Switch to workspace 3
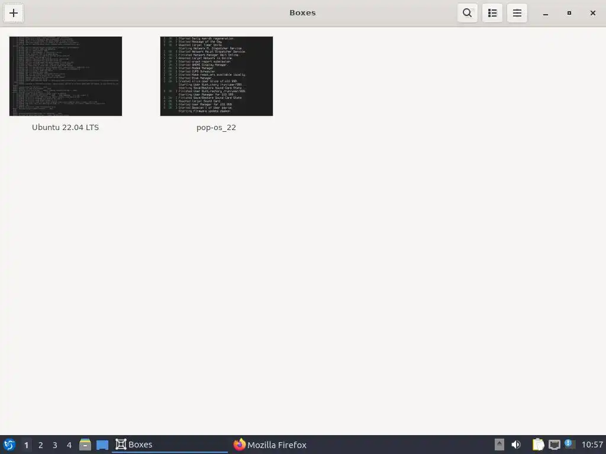 pyautogui.click(x=55, y=445)
